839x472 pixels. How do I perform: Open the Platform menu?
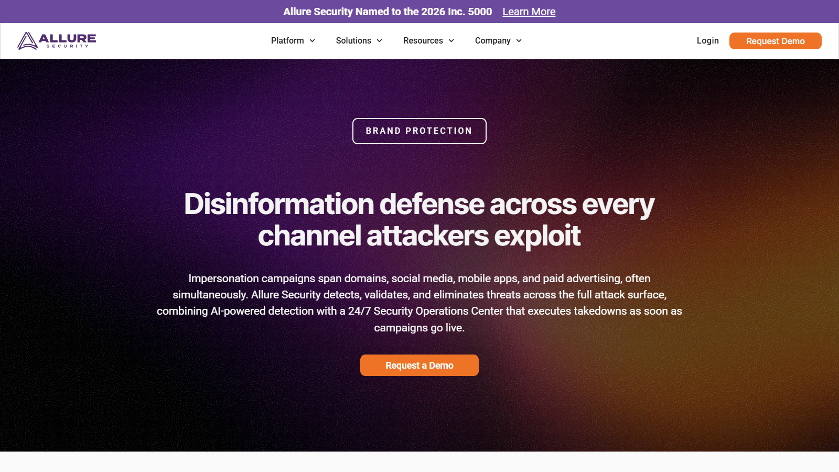[x=287, y=41]
